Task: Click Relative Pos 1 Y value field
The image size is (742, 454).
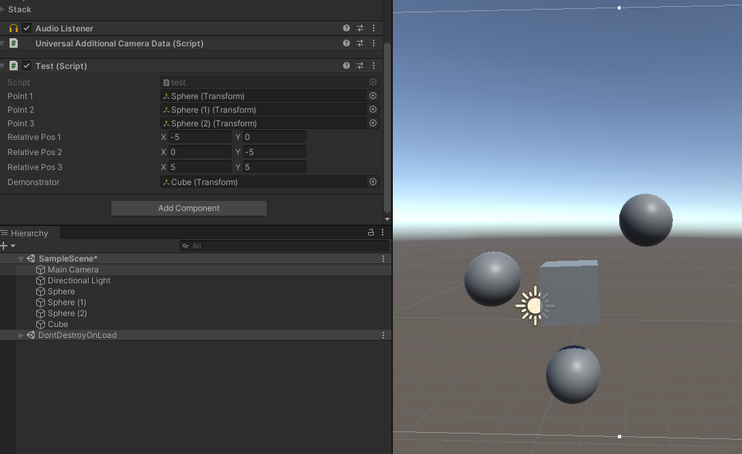Action: [x=274, y=137]
